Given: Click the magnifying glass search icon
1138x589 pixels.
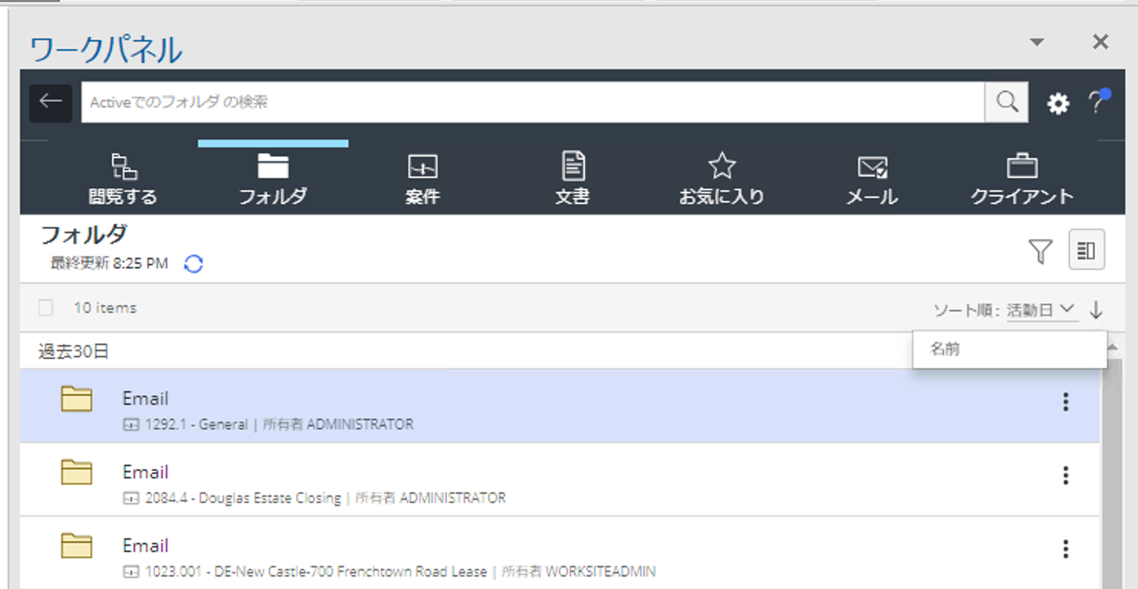Looking at the screenshot, I should click(x=1006, y=102).
